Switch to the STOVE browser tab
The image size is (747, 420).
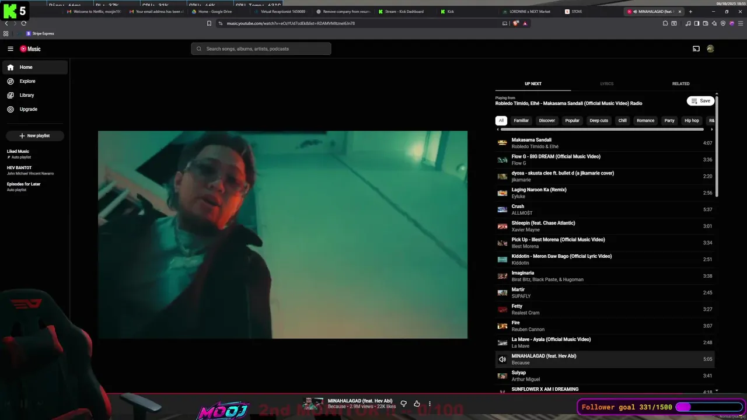tap(591, 12)
